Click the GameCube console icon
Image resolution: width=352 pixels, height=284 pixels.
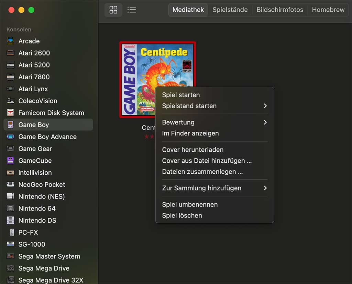(x=10, y=161)
